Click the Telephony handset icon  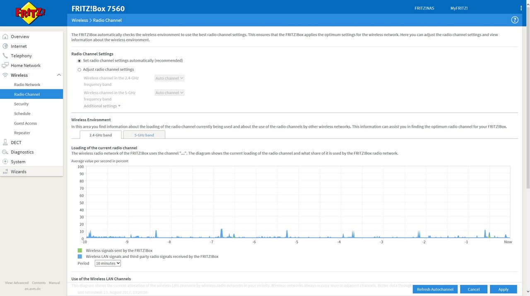point(5,56)
